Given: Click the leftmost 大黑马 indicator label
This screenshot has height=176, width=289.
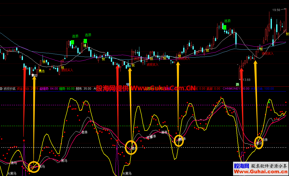Looking at the screenshot, I should coord(12,173).
